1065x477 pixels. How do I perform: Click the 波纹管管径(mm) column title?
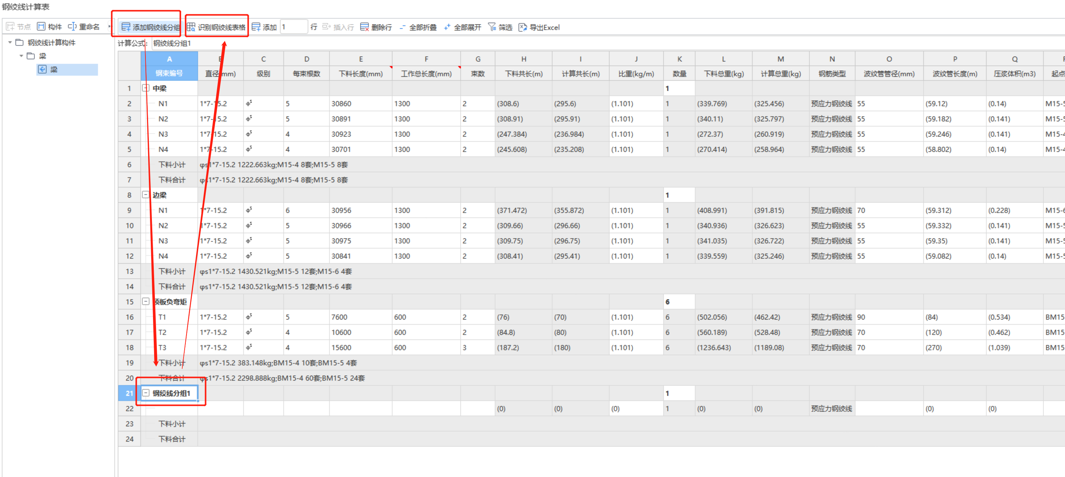pos(889,73)
